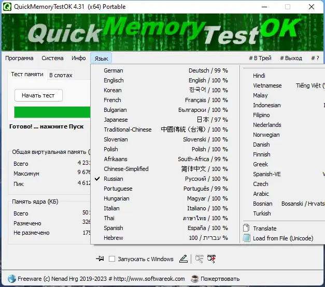Image resolution: width=325 pixels, height=287 pixels.
Task: Select Indonesian language
Action: coord(284,105)
